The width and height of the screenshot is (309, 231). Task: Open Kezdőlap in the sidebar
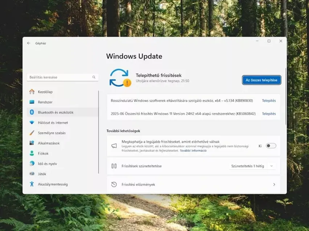coord(62,92)
